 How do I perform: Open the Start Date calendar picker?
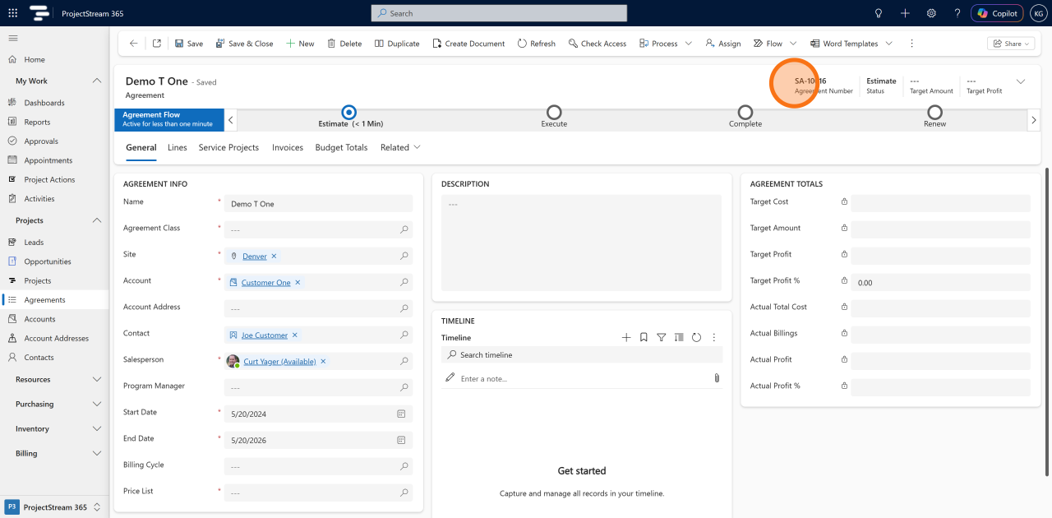click(x=402, y=414)
